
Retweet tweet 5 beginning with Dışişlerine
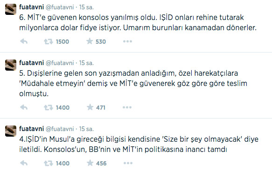48,108
